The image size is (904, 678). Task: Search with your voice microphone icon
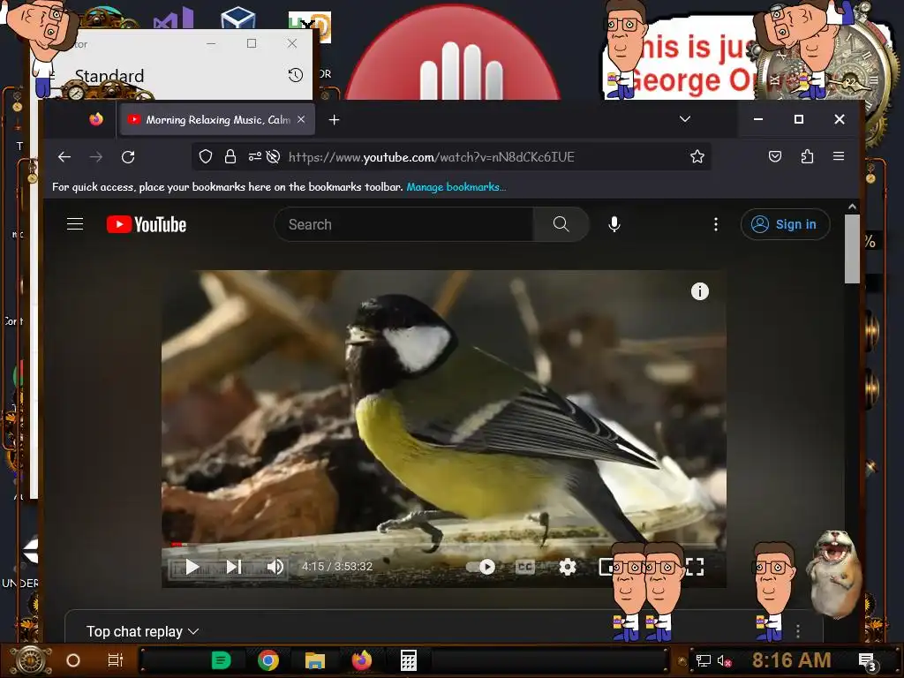click(614, 224)
